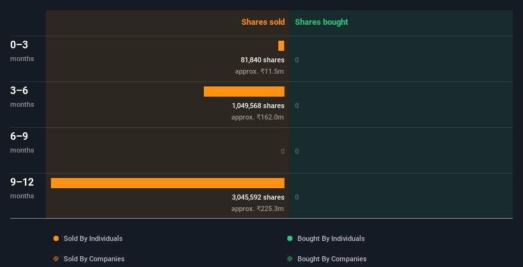Click the Sold By Individuals legend dot
Image resolution: width=523 pixels, height=267 pixels.
56,238
